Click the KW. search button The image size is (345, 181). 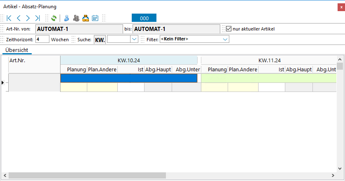(x=100, y=40)
